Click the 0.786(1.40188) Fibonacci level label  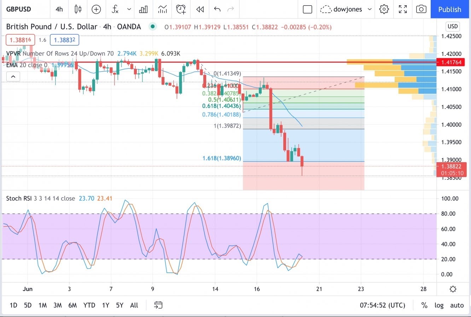[221, 115]
